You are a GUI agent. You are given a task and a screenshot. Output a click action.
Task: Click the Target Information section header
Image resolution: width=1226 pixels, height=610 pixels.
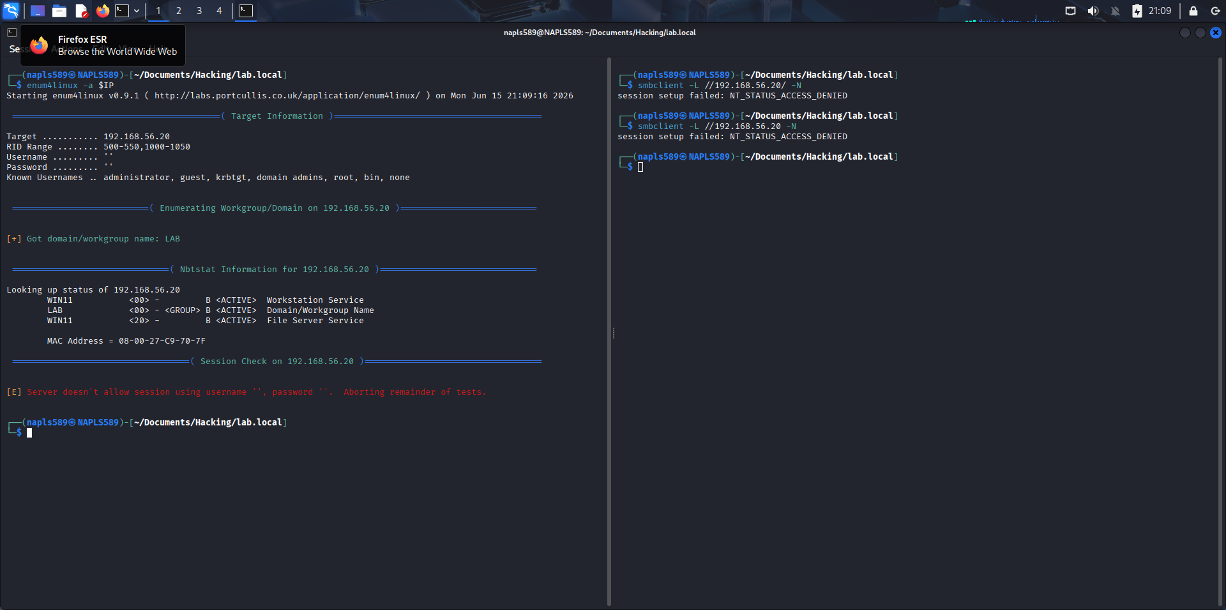[277, 116]
